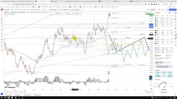
Task: Click the More data button under gauge
Action: 164,92
